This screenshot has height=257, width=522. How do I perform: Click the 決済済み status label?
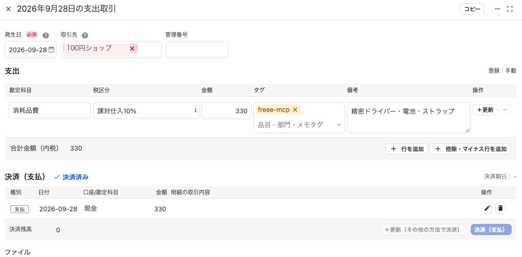coord(71,177)
